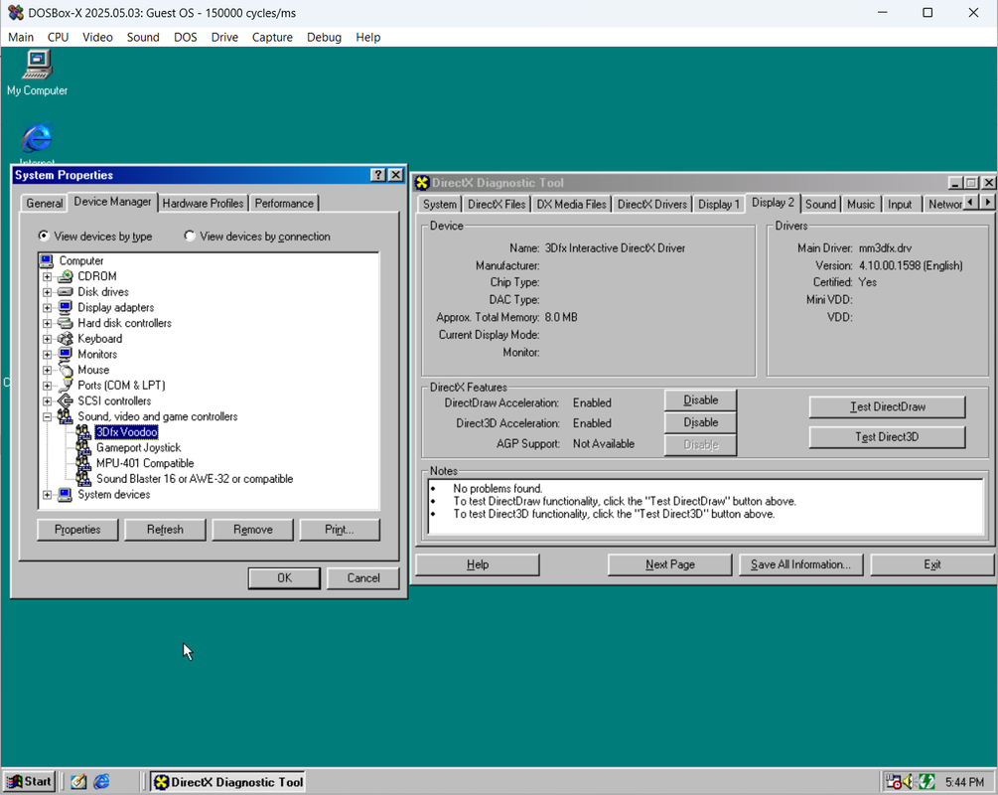Click the MPU-401 Compatible device icon
The width and height of the screenshot is (998, 795).
click(83, 463)
